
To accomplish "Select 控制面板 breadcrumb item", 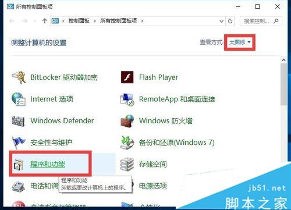I will [79, 21].
